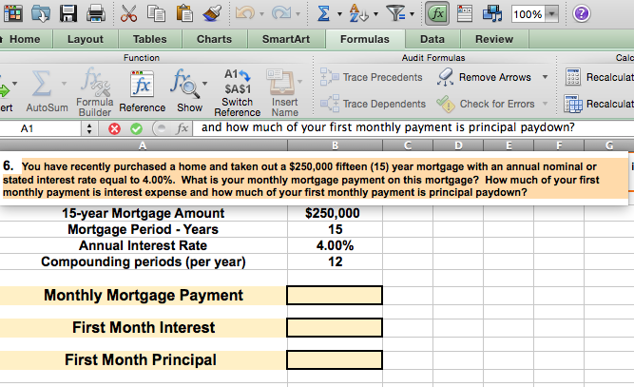This screenshot has width=634, height=387.
Task: Click the Mortgage Period value 15 cell
Action: tap(335, 229)
